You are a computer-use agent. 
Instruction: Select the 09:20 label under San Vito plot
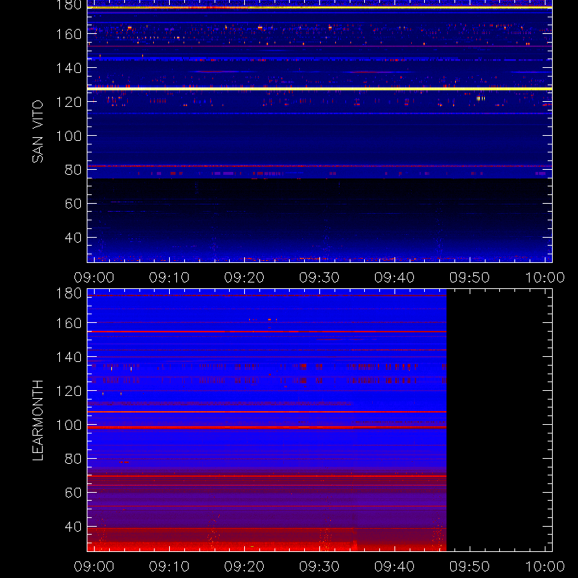pos(244,277)
